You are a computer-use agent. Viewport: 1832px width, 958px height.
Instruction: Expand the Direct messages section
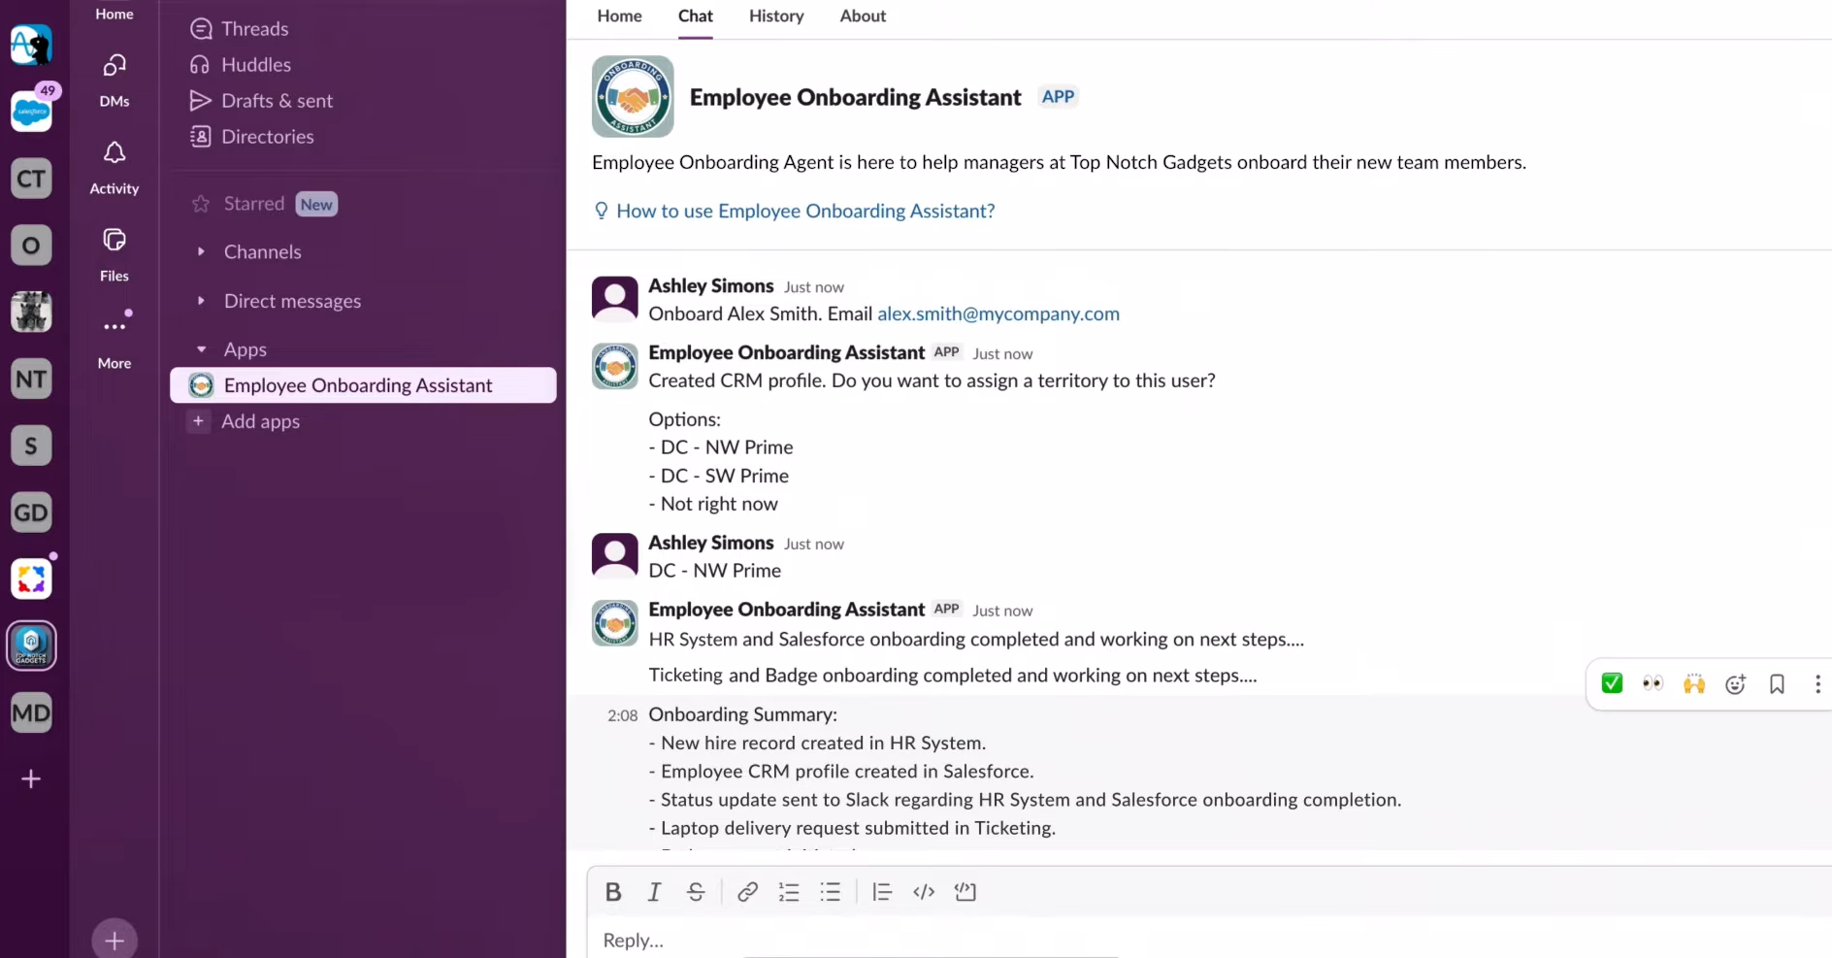[x=201, y=301]
